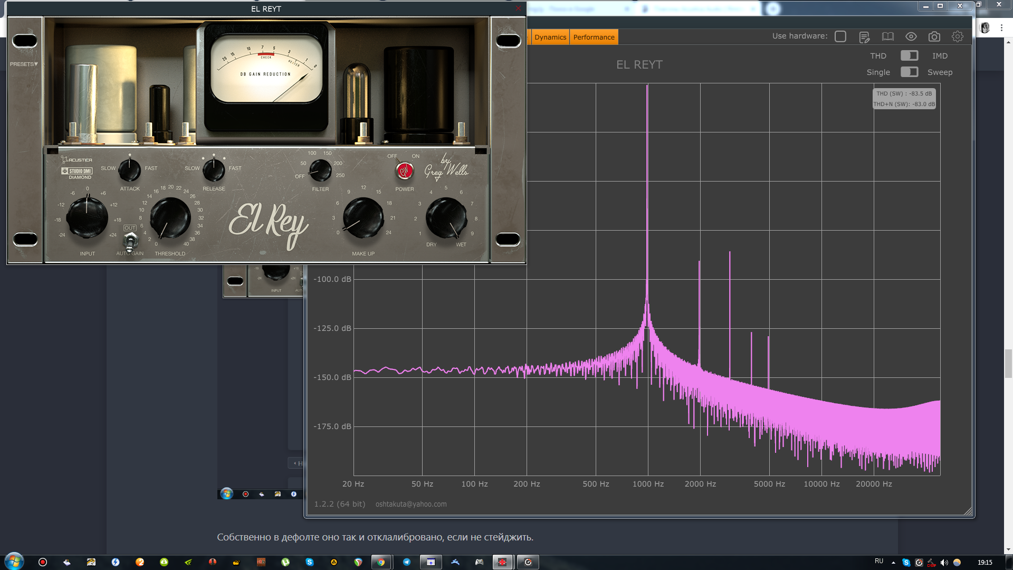Viewport: 1013px width, 570px height.
Task: Open Skype from the taskbar
Action: (310, 562)
